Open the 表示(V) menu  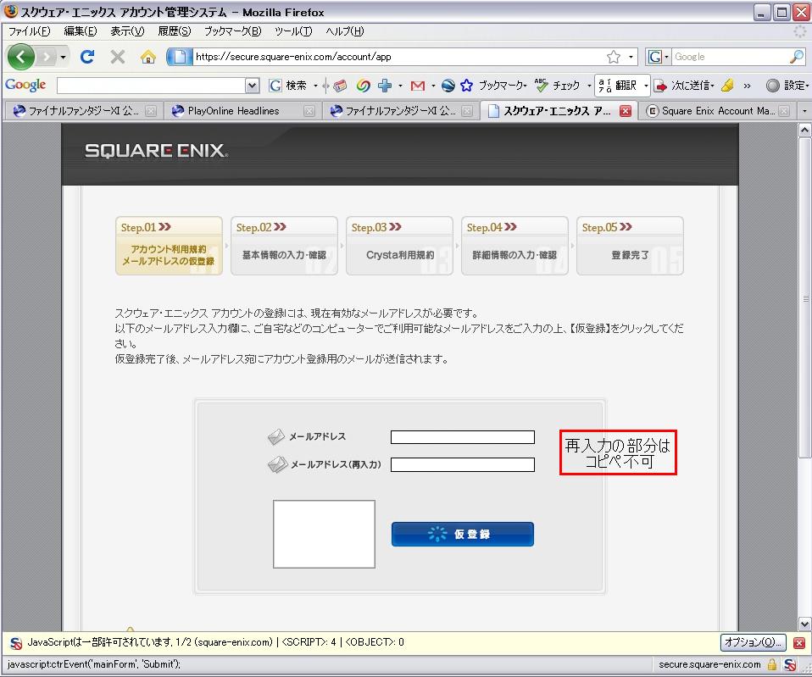[127, 31]
